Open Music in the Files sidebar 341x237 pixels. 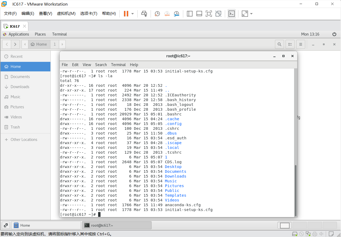pos(25,97)
